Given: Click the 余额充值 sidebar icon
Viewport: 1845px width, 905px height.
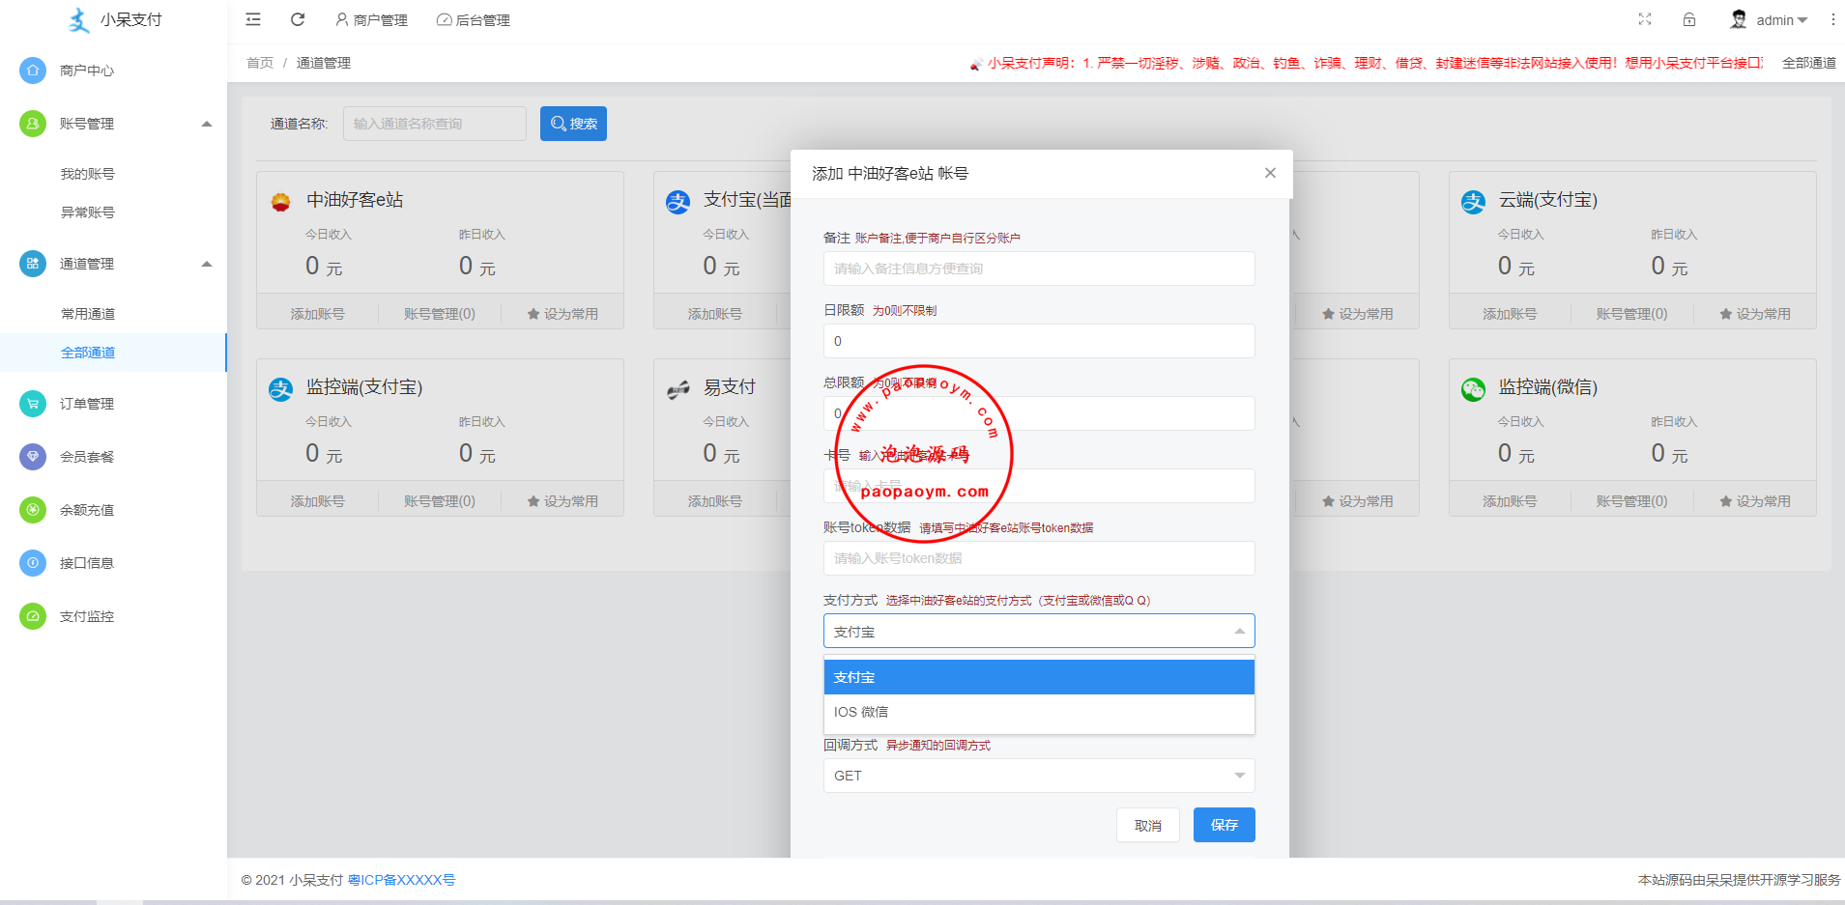Looking at the screenshot, I should click(x=33, y=510).
